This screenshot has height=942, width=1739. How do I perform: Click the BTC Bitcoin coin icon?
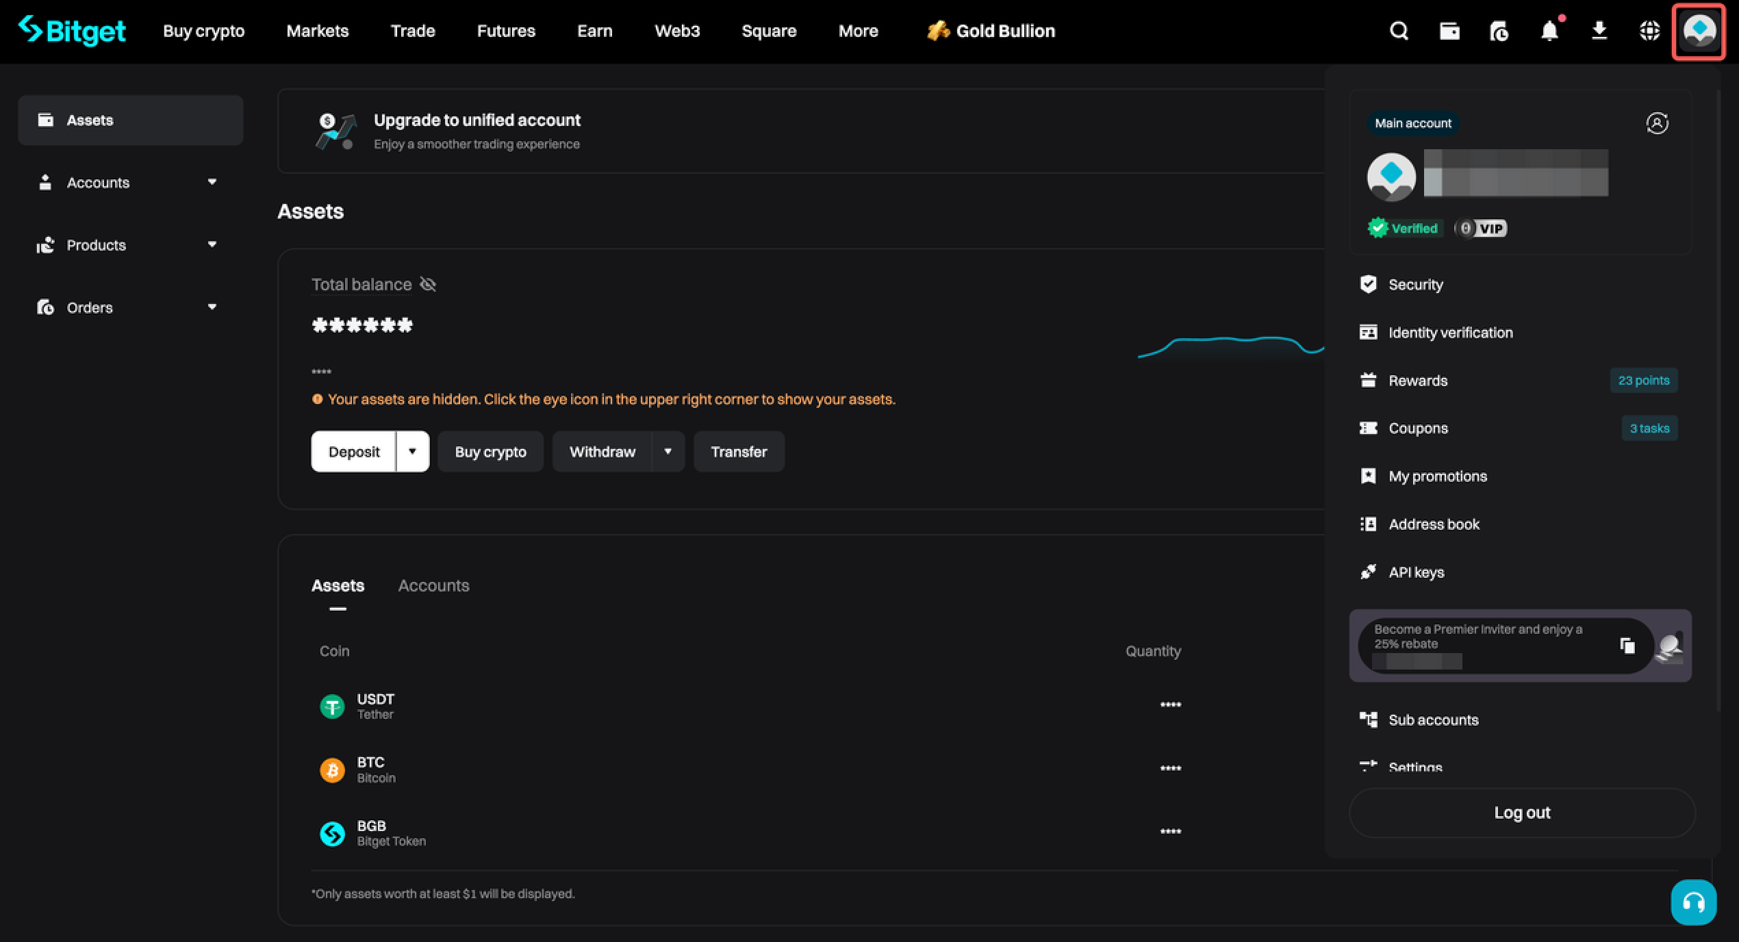coord(332,769)
